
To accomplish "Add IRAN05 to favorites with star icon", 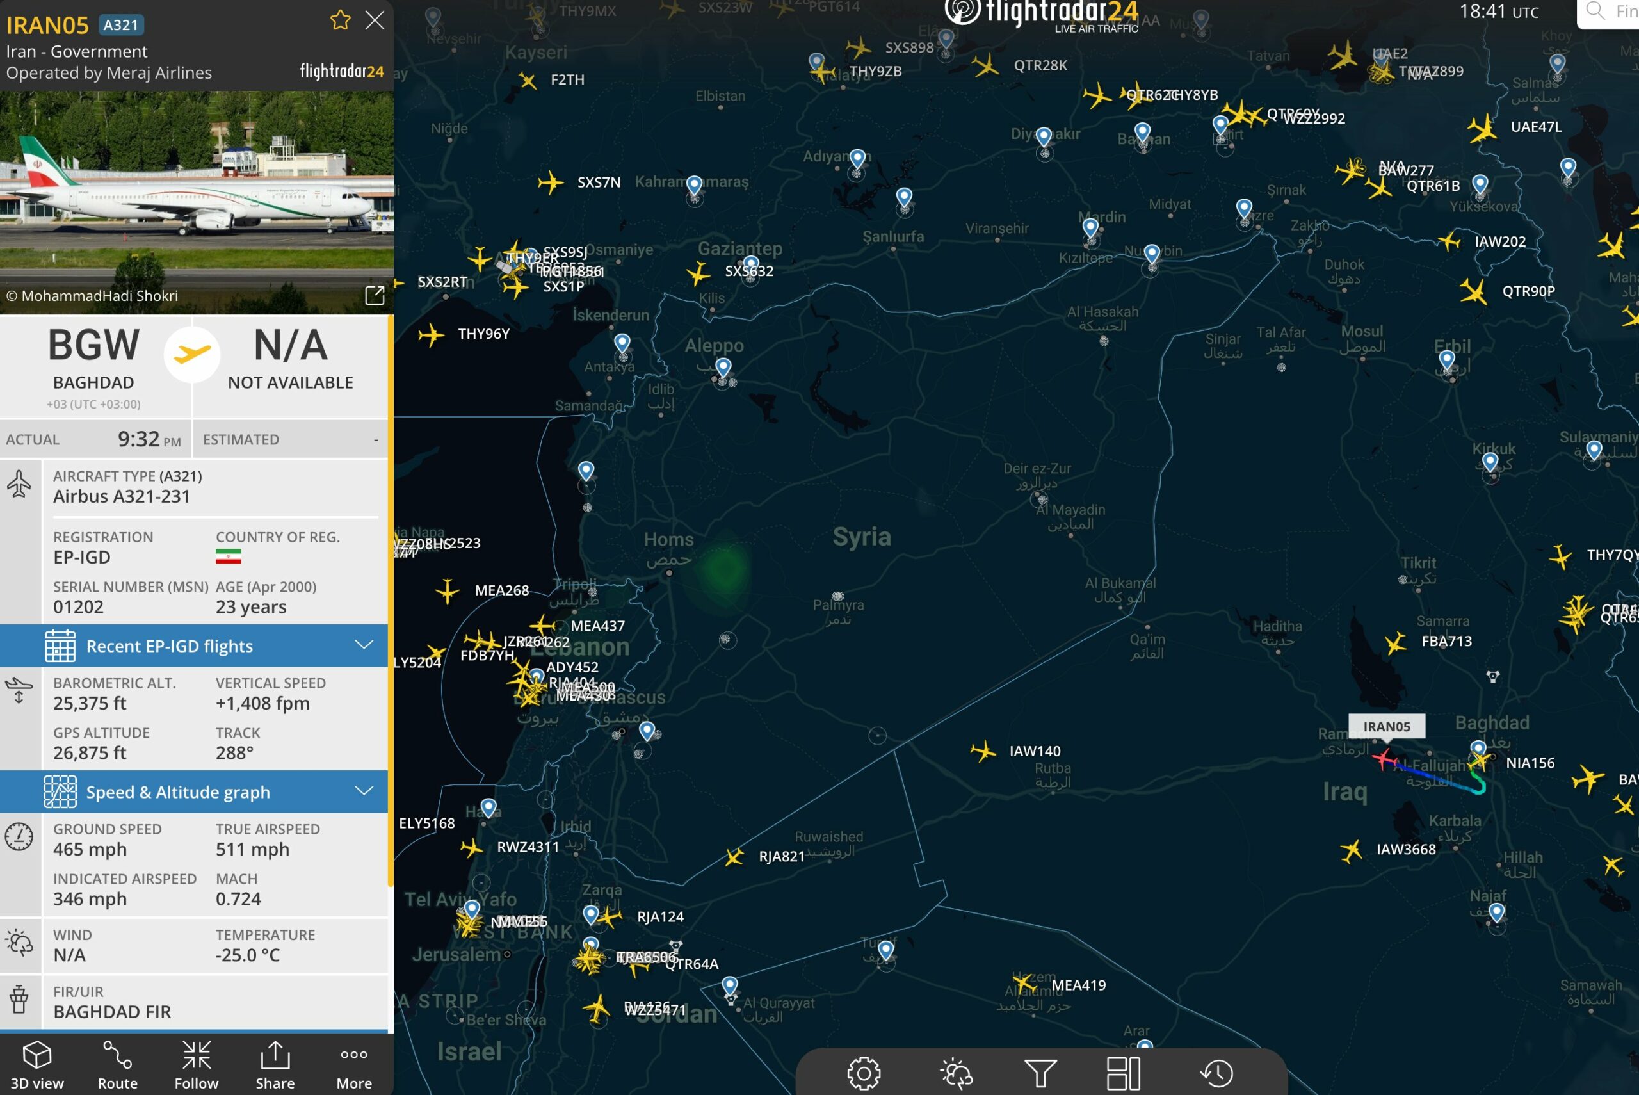I will [x=340, y=20].
